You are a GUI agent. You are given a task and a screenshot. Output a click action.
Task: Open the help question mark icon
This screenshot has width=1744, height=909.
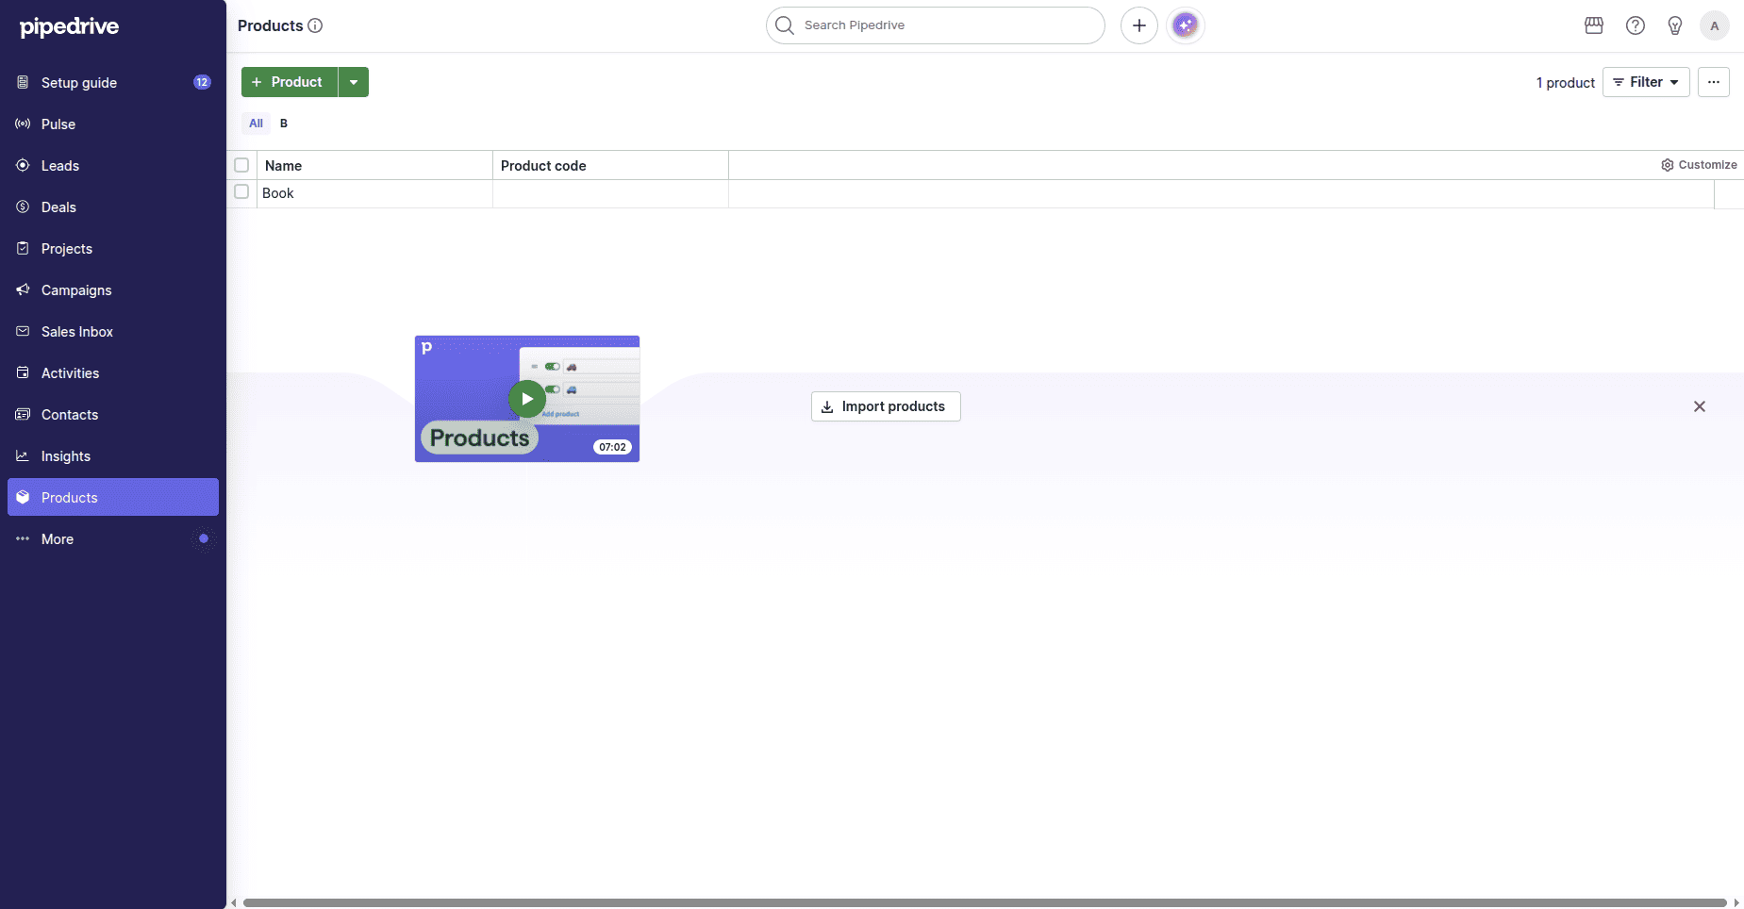(x=1636, y=25)
